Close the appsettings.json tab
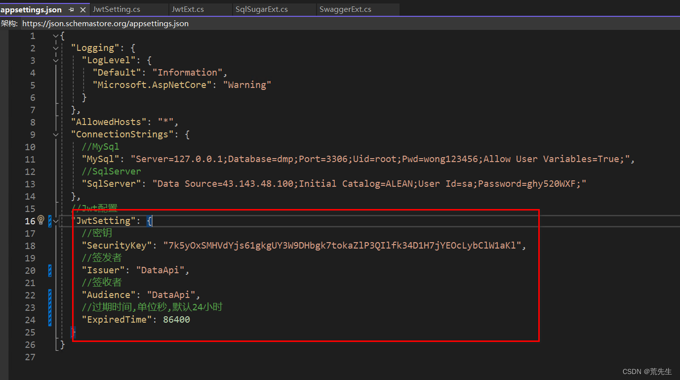 tap(82, 9)
